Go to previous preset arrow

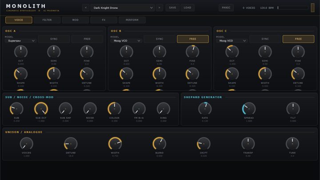point(86,8)
